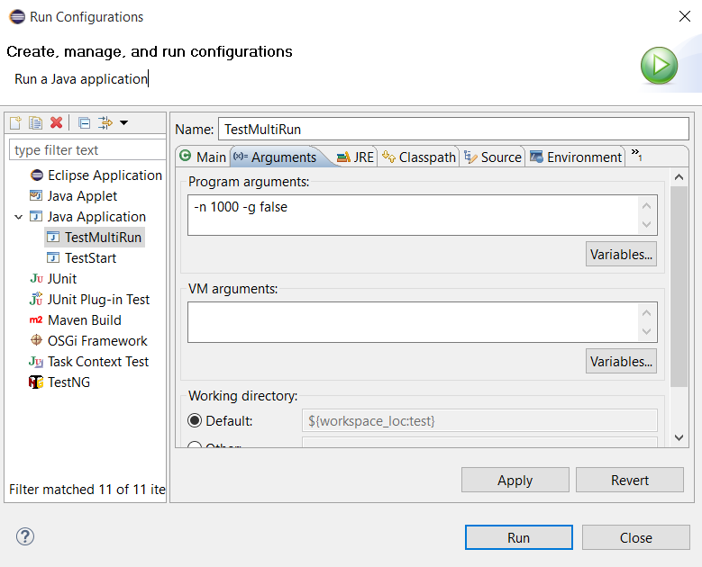Click the vertical scrollbar of Arguments panel
Screen dimensions: 702x567
coord(679,288)
